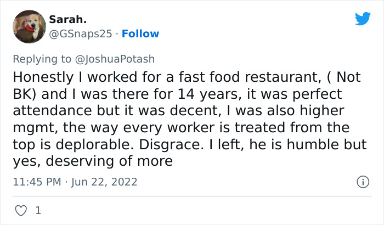Click the display name "Sarah."
The width and height of the screenshot is (384, 225).
[67, 19]
